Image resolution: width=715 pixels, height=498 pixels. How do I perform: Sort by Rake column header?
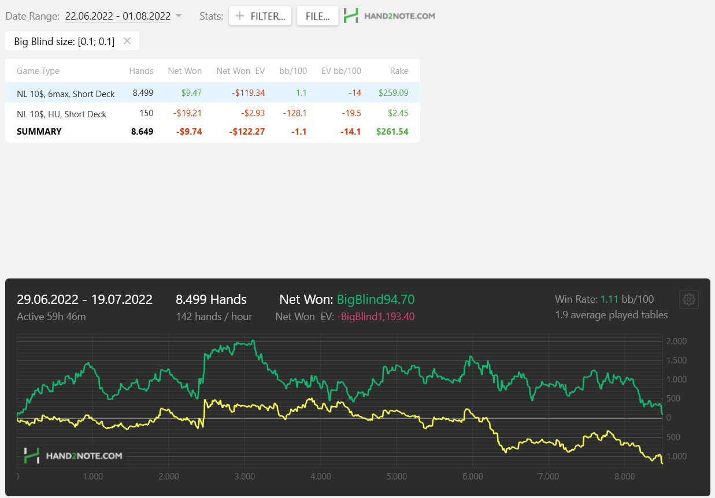click(399, 71)
